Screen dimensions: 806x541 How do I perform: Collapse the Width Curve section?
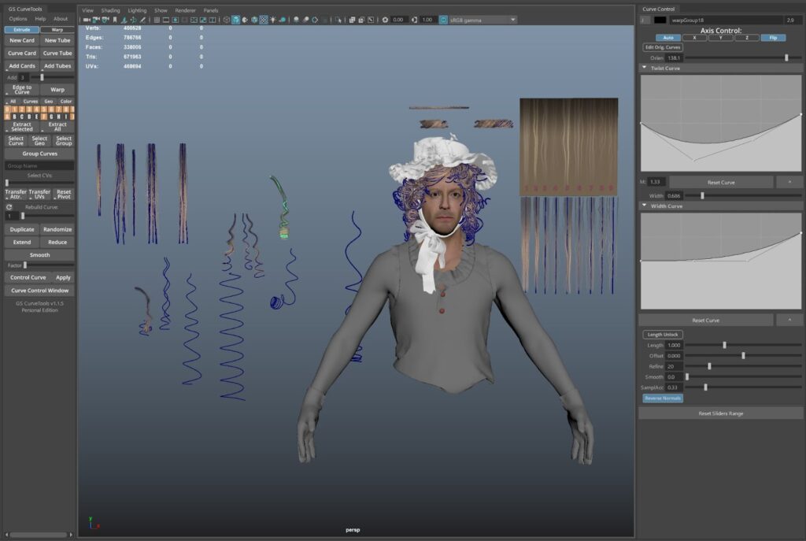point(645,206)
